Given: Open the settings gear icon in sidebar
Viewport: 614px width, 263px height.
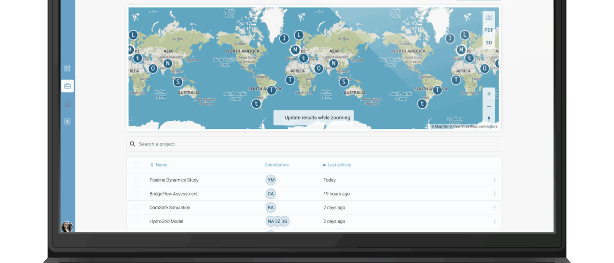Looking at the screenshot, I should (x=67, y=121).
